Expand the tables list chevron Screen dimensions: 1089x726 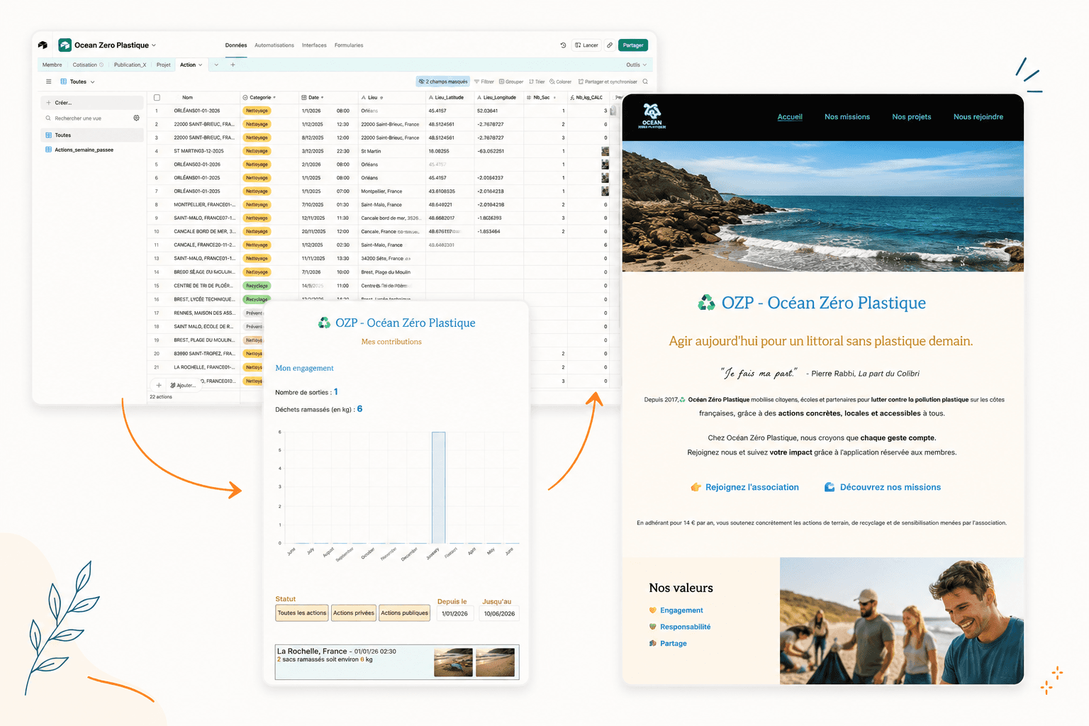coord(216,65)
